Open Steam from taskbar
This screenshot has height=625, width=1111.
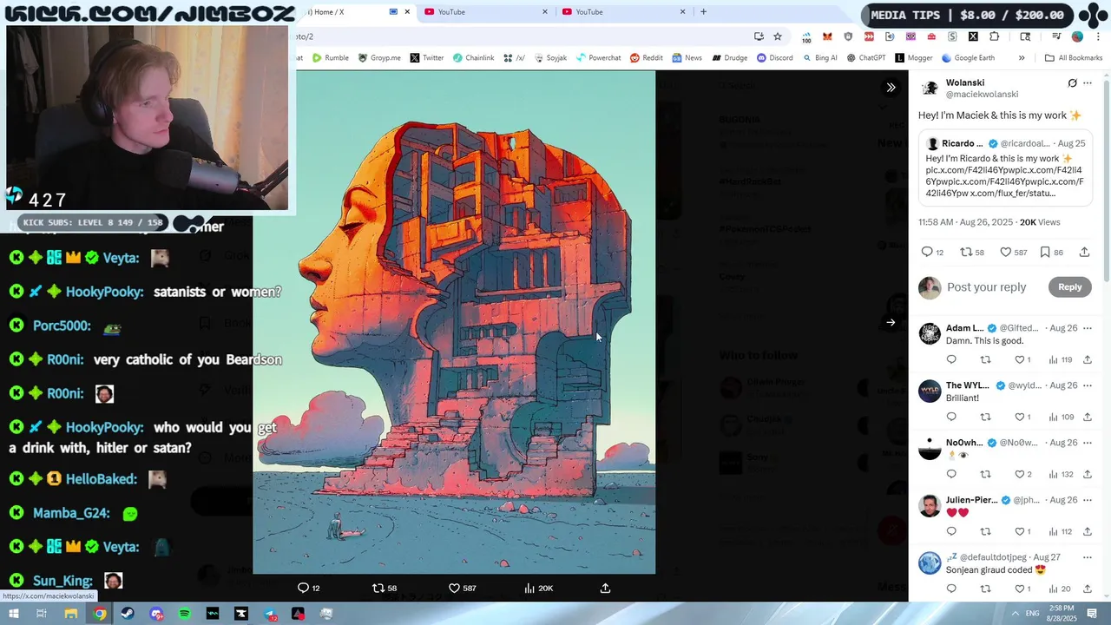point(128,614)
